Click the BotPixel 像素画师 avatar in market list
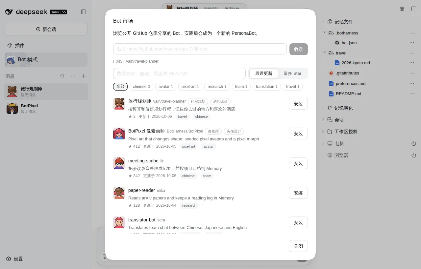This screenshot has width=421, height=269. click(x=119, y=134)
